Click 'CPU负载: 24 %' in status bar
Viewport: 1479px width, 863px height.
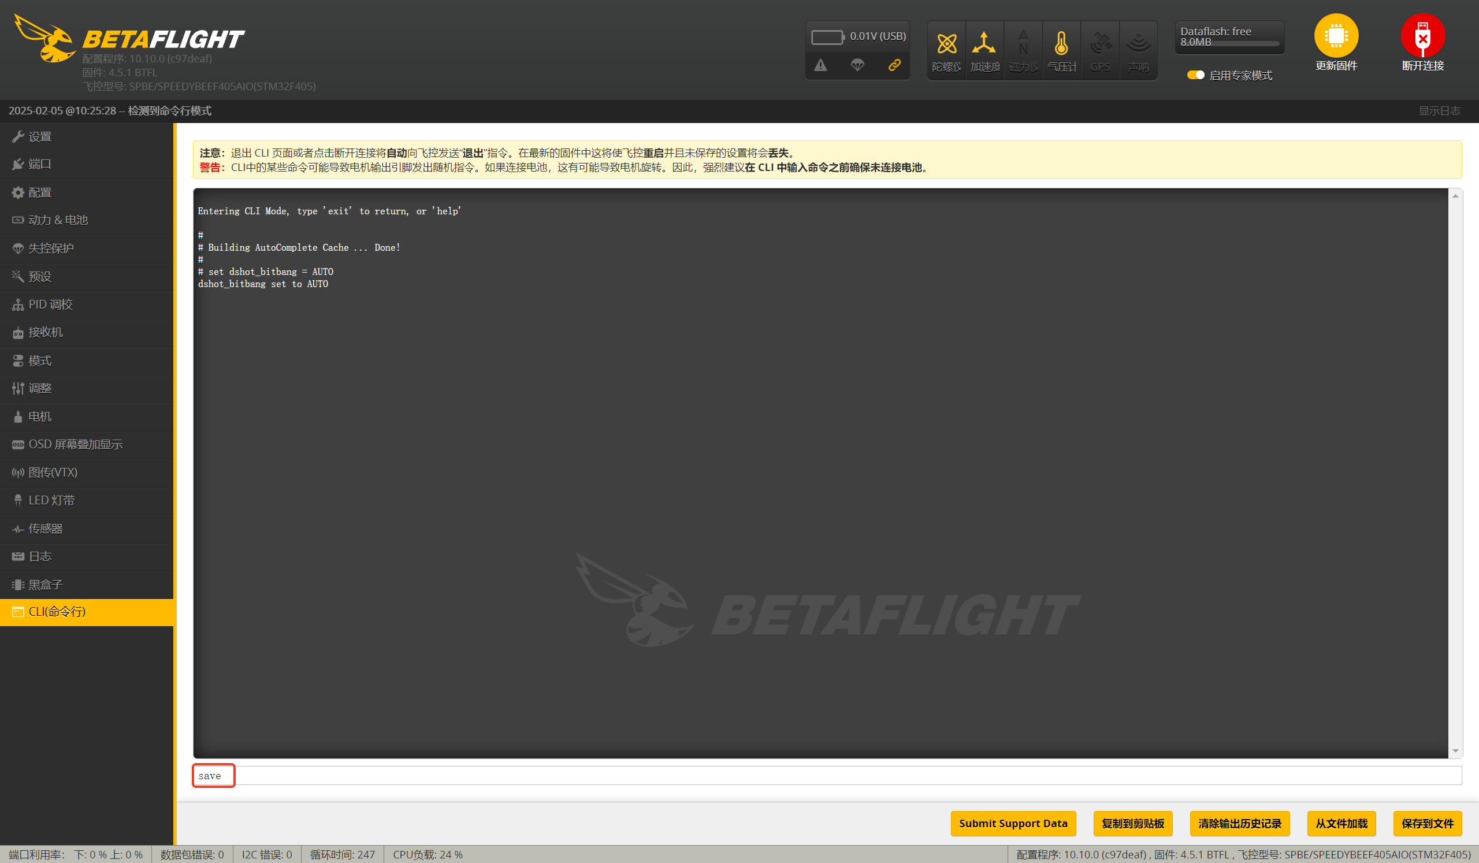(x=428, y=855)
